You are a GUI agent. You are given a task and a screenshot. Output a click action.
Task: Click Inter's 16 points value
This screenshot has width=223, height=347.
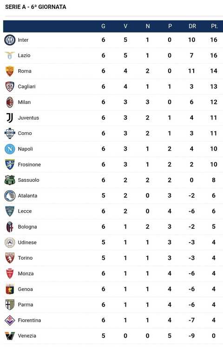(x=214, y=40)
